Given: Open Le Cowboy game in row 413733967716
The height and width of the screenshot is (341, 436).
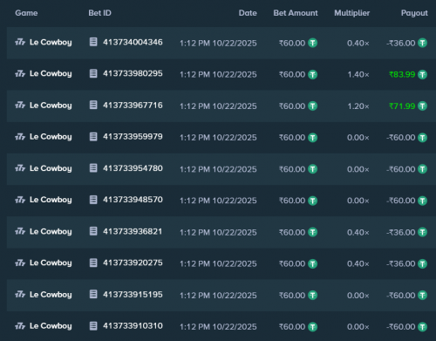Looking at the screenshot, I should [51, 106].
